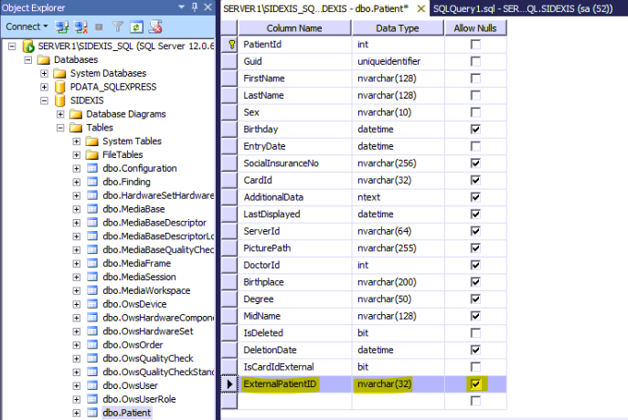Uncheck Allow Nulls for SocialInsuranceNo
This screenshot has height=420, width=628.
(x=475, y=163)
